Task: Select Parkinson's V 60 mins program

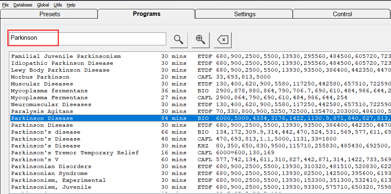Action: [x=34, y=160]
